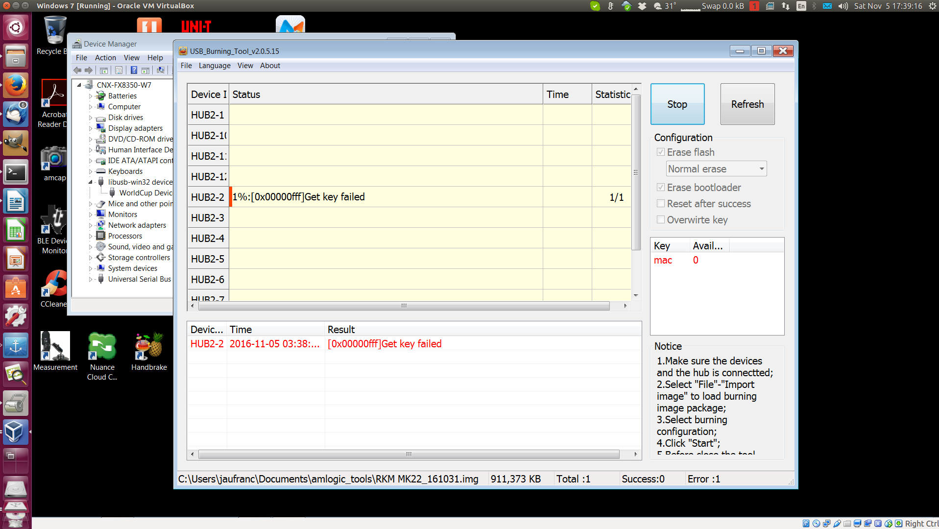Click the Dropbox indicator in top panel
This screenshot has width=939, height=529.
point(642,6)
